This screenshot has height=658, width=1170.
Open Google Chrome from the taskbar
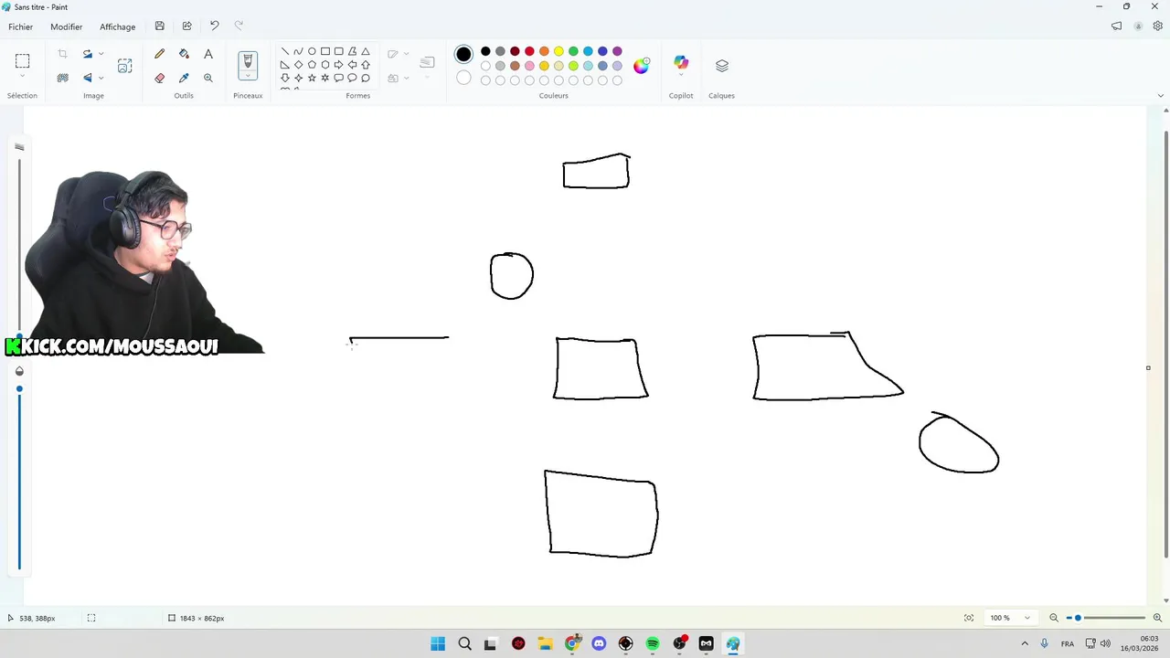click(x=572, y=644)
